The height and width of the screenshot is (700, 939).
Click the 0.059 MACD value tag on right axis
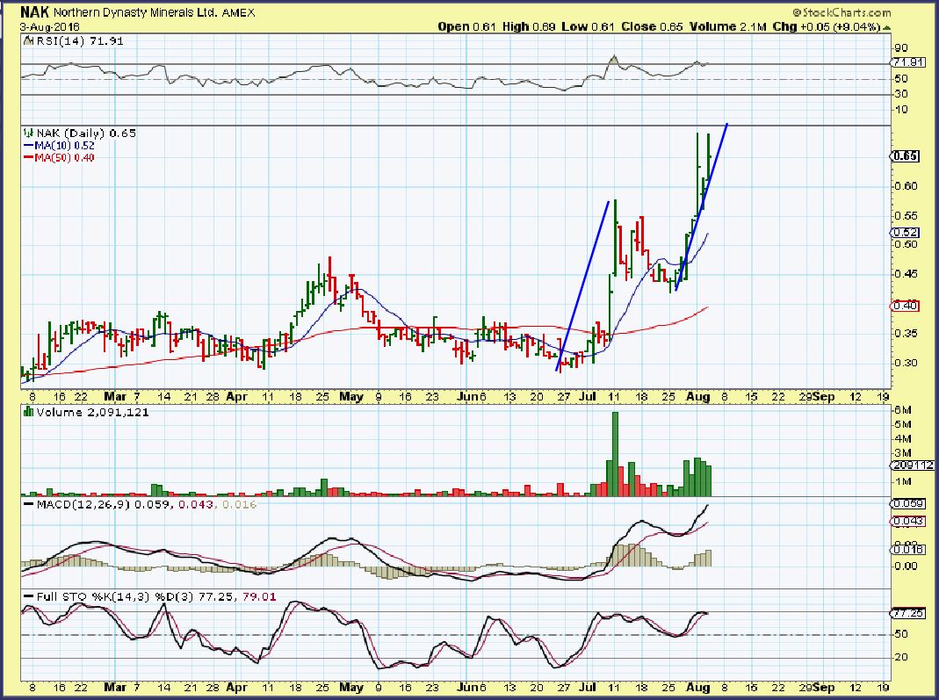(x=908, y=503)
